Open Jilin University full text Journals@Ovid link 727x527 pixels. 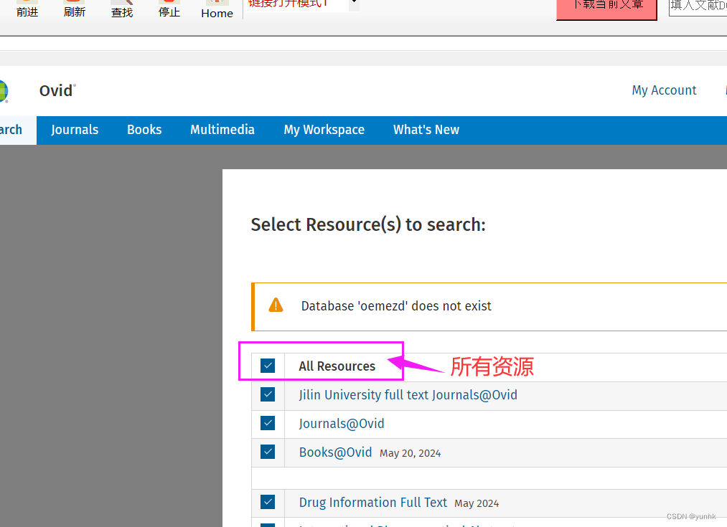pos(408,395)
